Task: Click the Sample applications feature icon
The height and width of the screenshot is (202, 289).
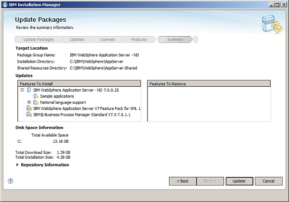Action: [x=36, y=96]
